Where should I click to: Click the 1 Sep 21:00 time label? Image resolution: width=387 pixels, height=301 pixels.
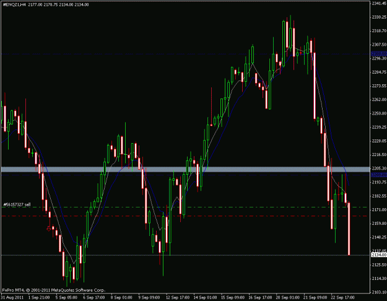(39, 297)
